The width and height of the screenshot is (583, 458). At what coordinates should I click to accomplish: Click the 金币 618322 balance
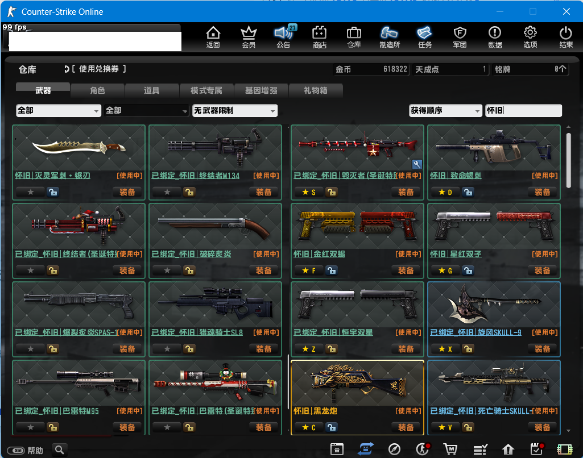point(371,69)
